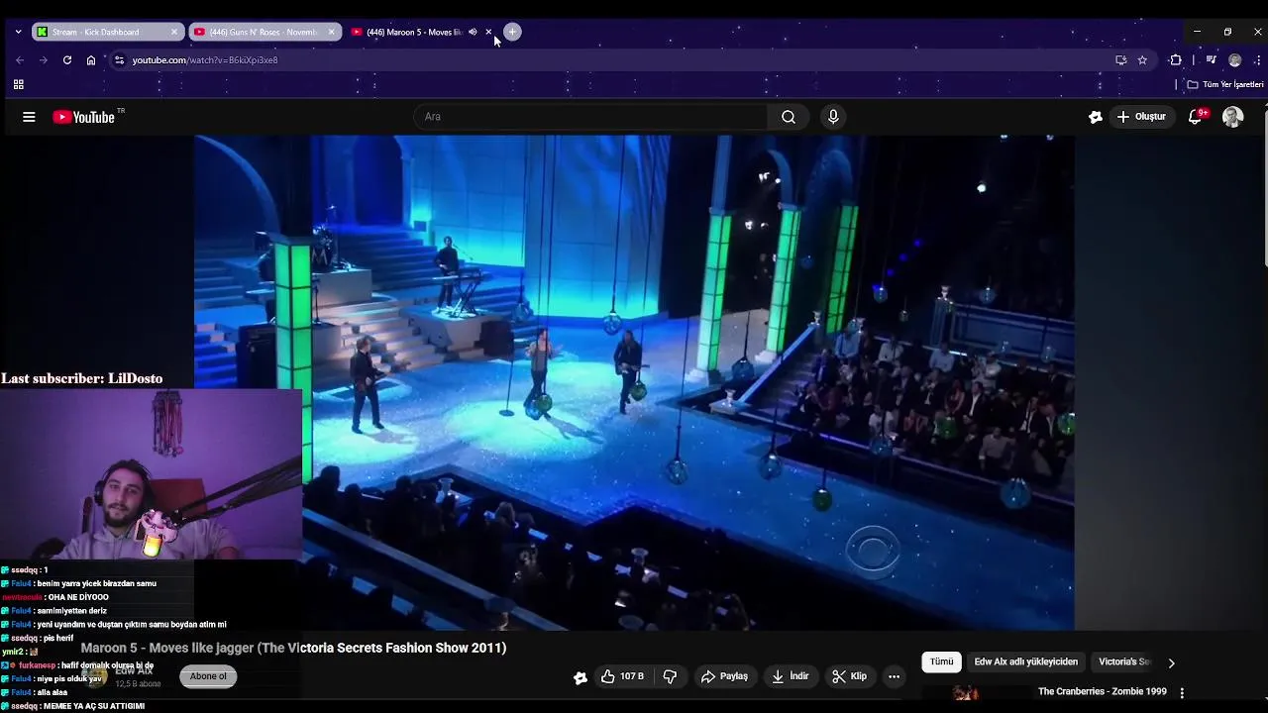The image size is (1268, 713).
Task: Click the Maroon 5 video title text
Action: tap(293, 648)
